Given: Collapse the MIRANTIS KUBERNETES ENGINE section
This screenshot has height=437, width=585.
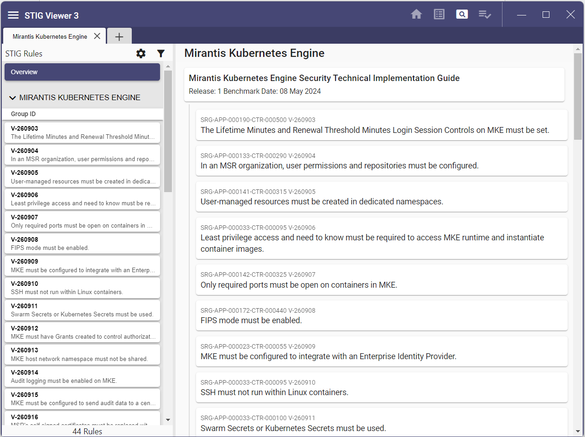Looking at the screenshot, I should point(12,97).
